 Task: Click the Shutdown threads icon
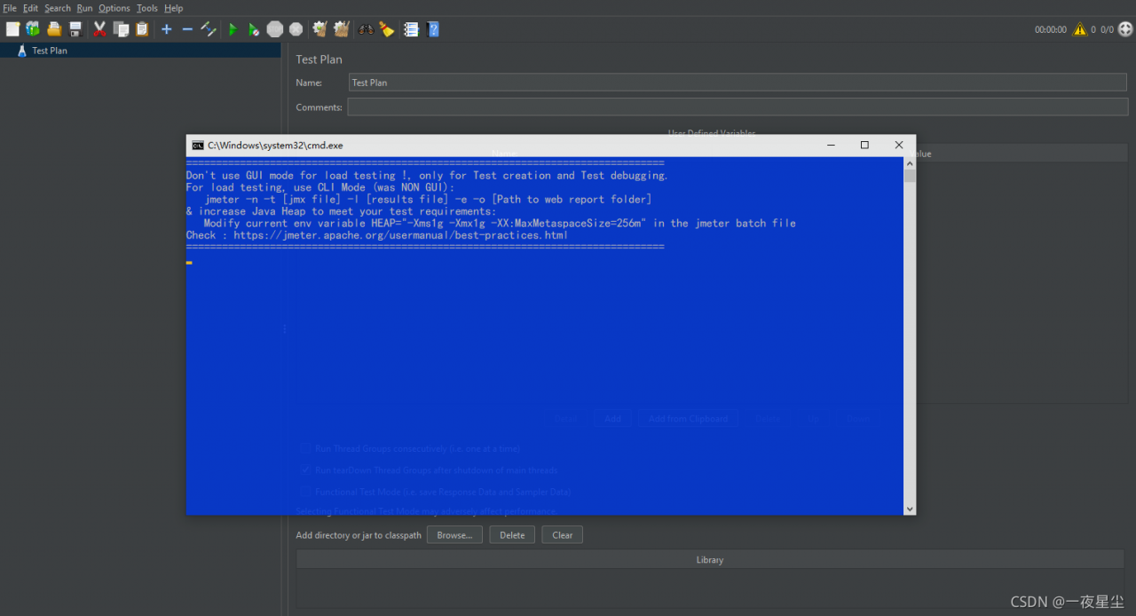click(x=296, y=29)
